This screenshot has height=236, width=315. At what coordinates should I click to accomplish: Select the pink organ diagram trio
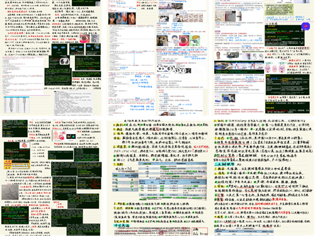(x=275, y=67)
